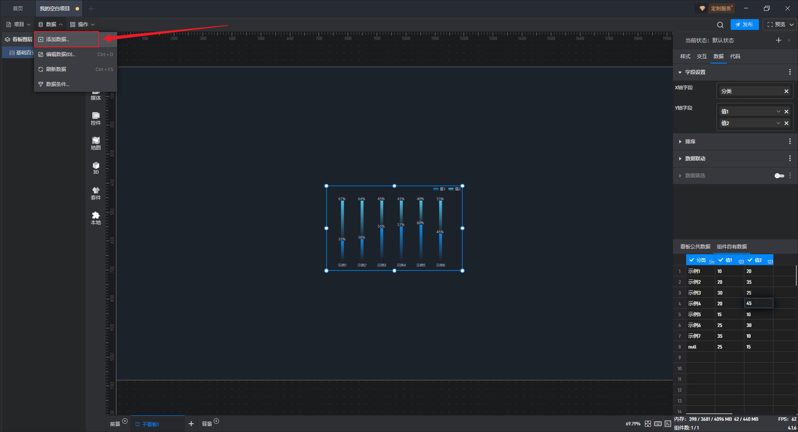Click the 示例7 cell in data table
Screen dimensions: 798x432
700,336
